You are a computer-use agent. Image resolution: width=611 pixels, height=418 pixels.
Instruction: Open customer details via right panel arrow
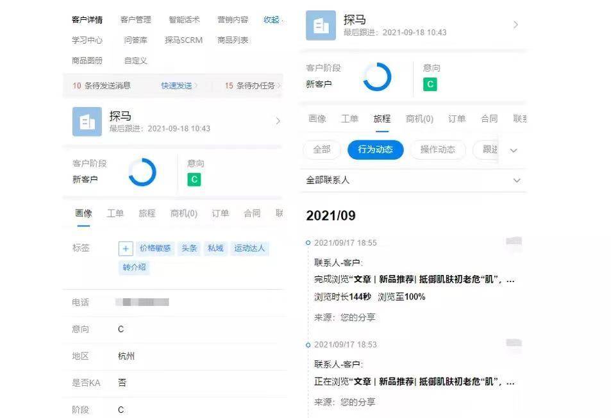(x=515, y=25)
